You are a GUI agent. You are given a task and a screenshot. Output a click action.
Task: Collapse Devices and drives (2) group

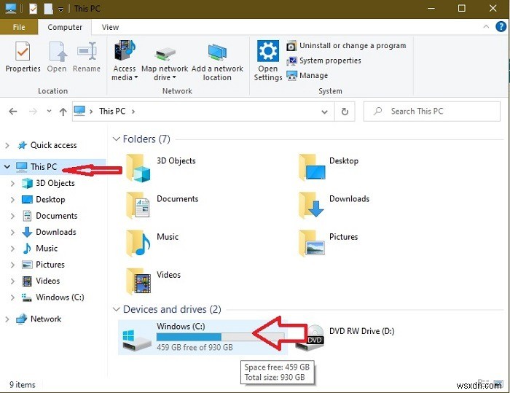(x=116, y=309)
